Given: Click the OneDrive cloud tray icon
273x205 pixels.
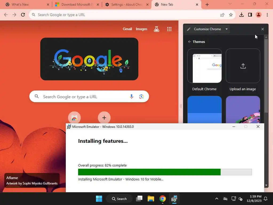Looking at the screenshot, I should [225, 199].
